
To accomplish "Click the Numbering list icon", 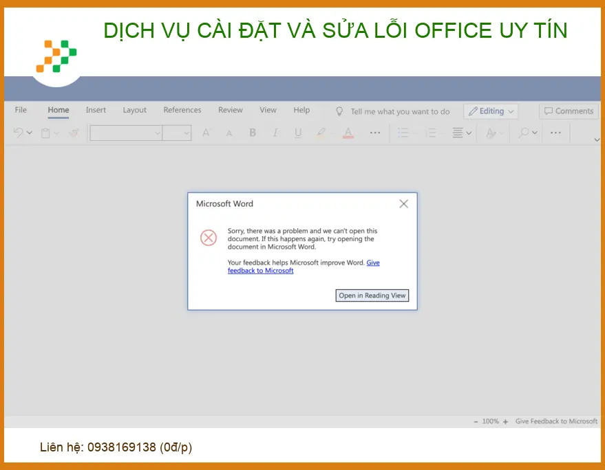I will [431, 133].
